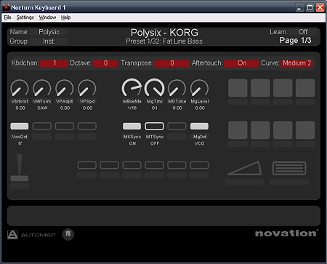The height and width of the screenshot is (264, 327).
Task: Open the Curve Medium 2 selector
Action: click(296, 63)
